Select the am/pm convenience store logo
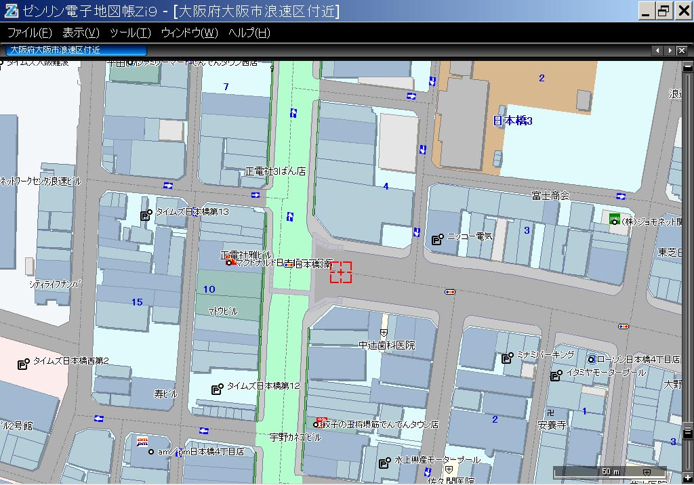694x485 pixels. [142, 442]
